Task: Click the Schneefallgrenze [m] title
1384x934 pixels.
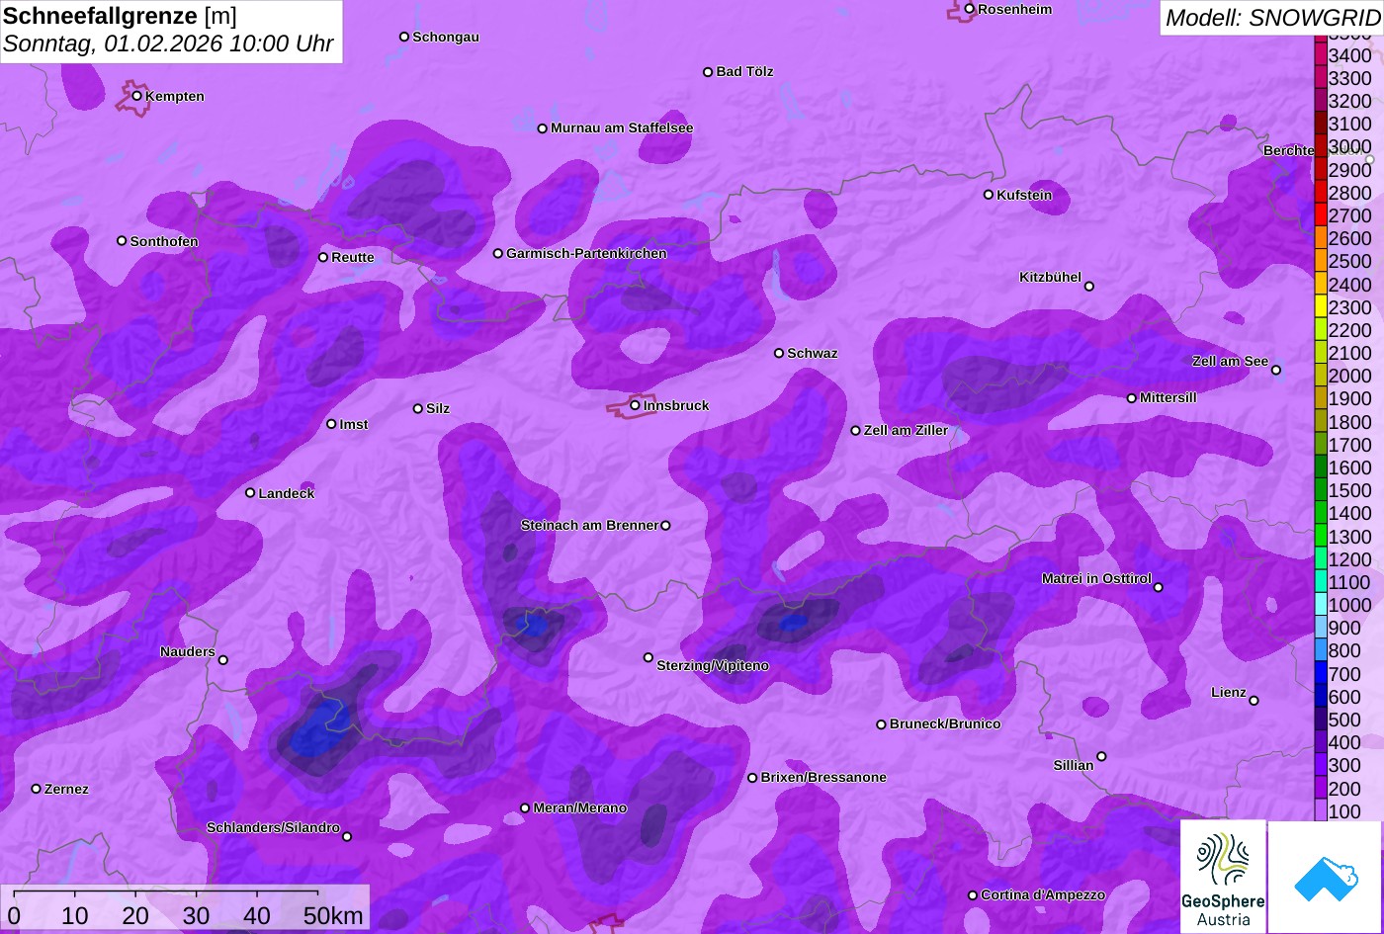Action: coord(120,16)
